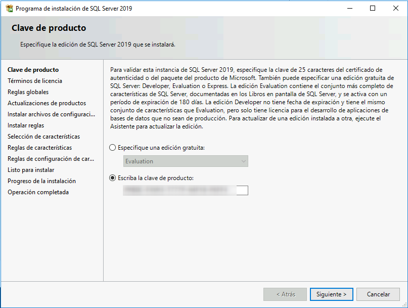Open the Evaluation edition dropdown
This screenshot has height=308, width=408.
[186, 161]
